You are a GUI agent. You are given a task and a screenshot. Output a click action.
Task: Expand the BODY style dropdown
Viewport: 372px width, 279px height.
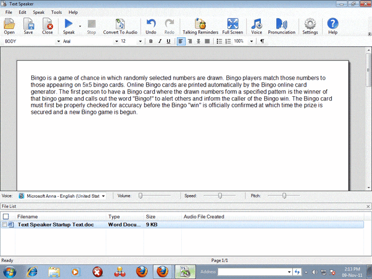click(x=58, y=41)
